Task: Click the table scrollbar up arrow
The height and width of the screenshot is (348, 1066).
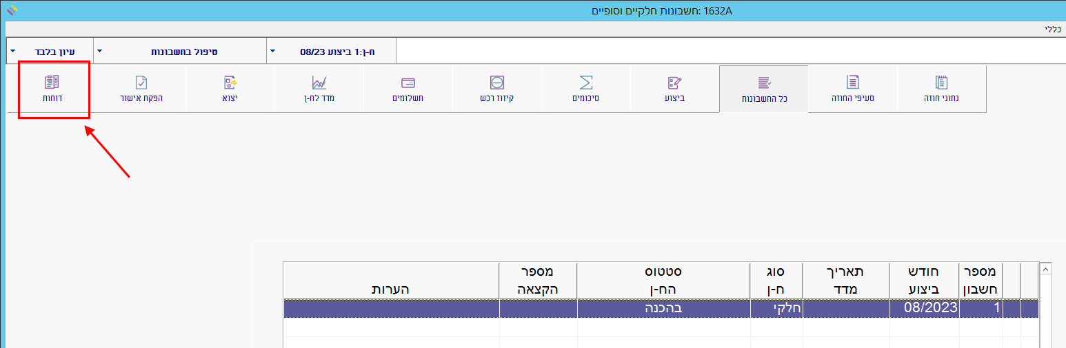Action: pos(1045,270)
